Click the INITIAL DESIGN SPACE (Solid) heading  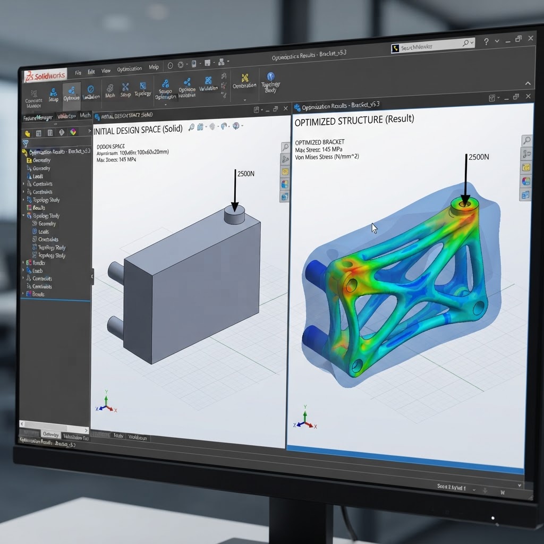[x=138, y=130]
